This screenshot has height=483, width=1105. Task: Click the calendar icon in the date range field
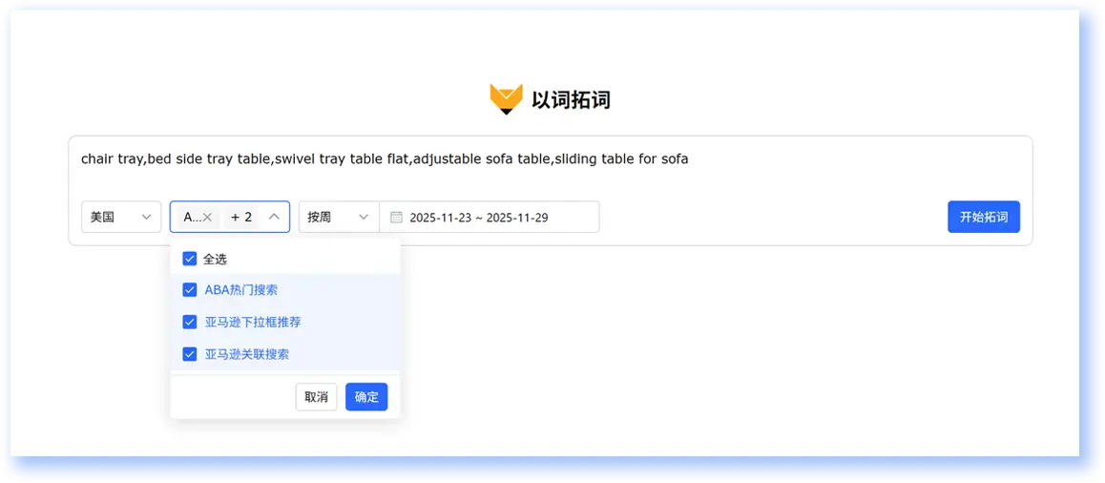pos(397,218)
